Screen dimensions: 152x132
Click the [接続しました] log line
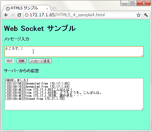[16, 80]
